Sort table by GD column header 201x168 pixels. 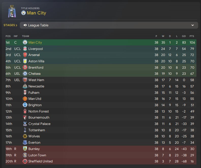coord(184,36)
